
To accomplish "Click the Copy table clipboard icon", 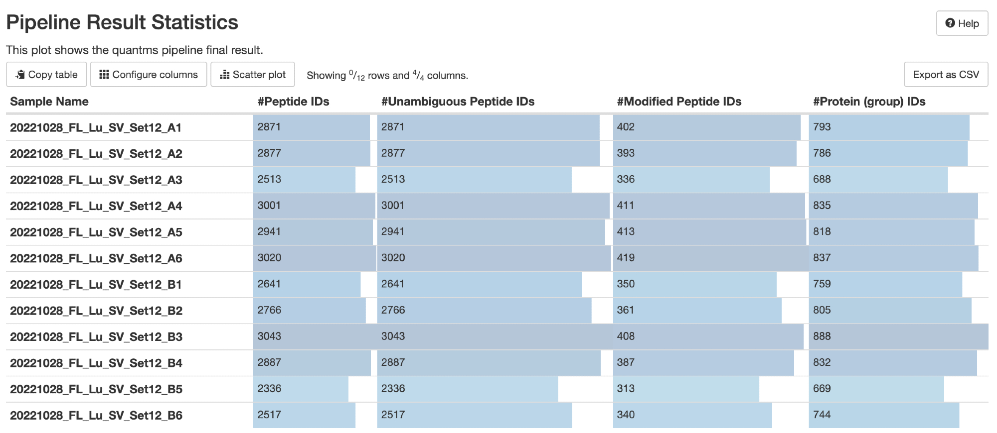I will [20, 75].
